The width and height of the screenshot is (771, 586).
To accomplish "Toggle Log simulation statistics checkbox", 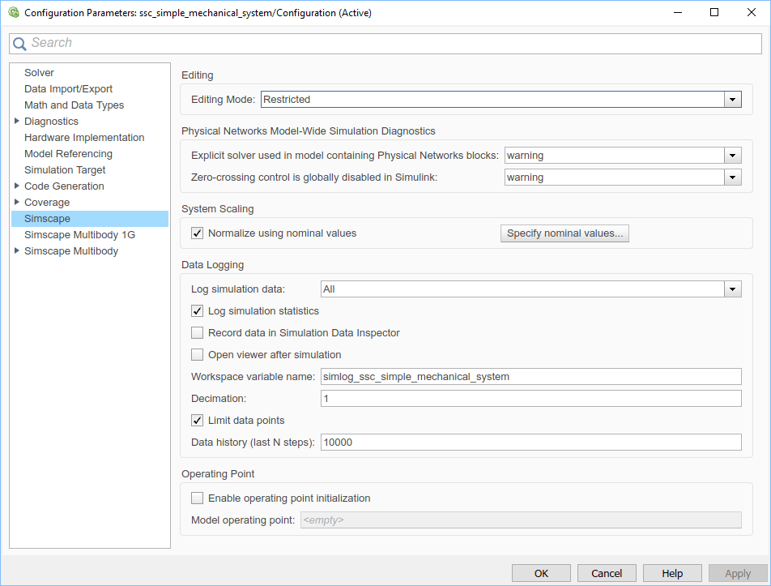I will pos(197,311).
